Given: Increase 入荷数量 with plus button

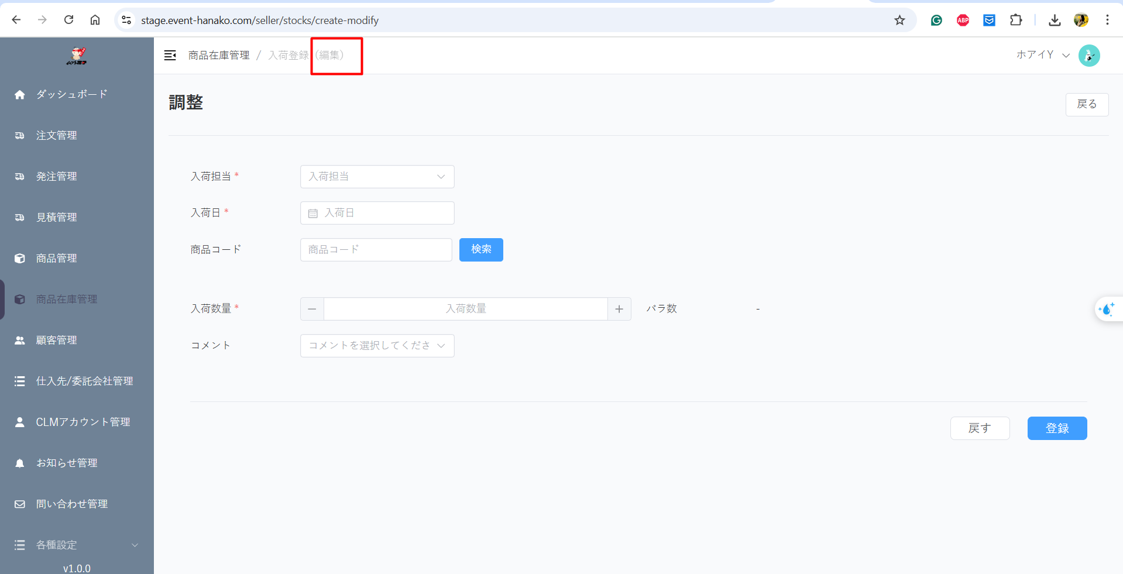Looking at the screenshot, I should click(619, 309).
